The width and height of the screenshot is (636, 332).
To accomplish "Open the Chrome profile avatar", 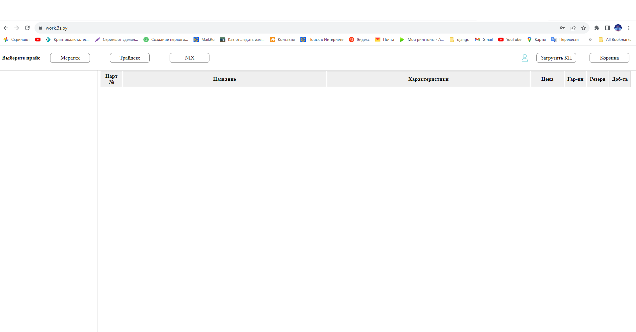I will click(x=618, y=28).
